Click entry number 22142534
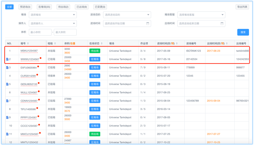Viewport: 254px width, 145px height. pos(192,59)
